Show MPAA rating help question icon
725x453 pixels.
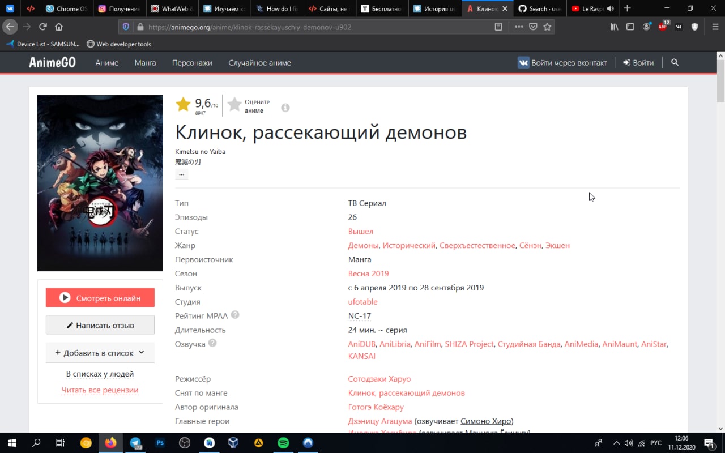(x=235, y=315)
